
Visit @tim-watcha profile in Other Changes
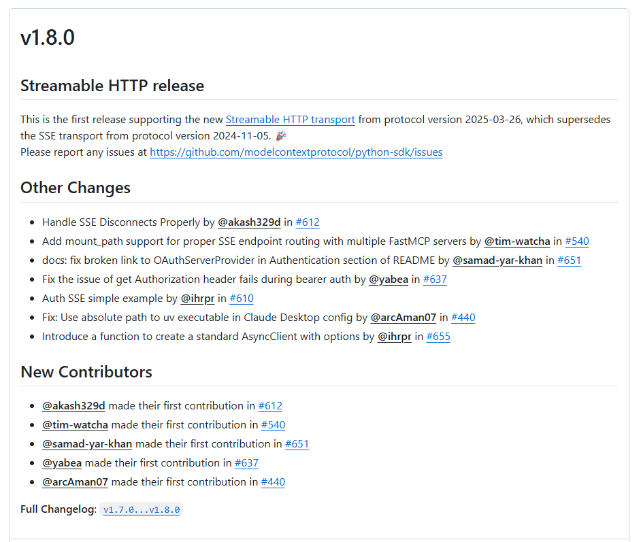point(517,241)
